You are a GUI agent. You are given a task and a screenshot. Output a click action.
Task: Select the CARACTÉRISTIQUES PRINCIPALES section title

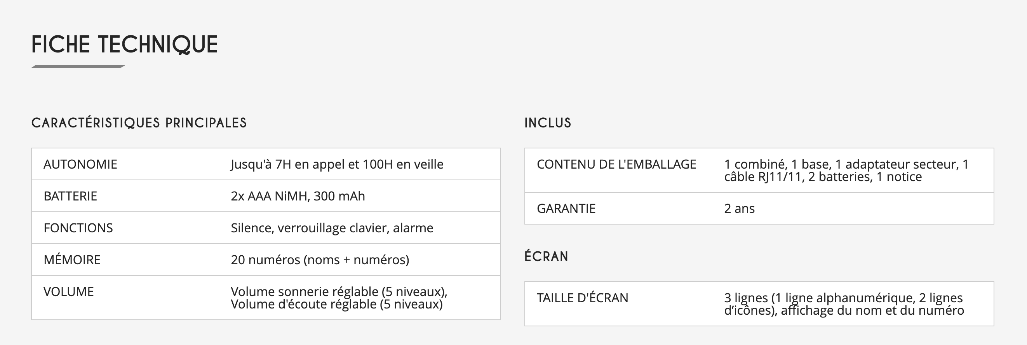[x=139, y=123]
